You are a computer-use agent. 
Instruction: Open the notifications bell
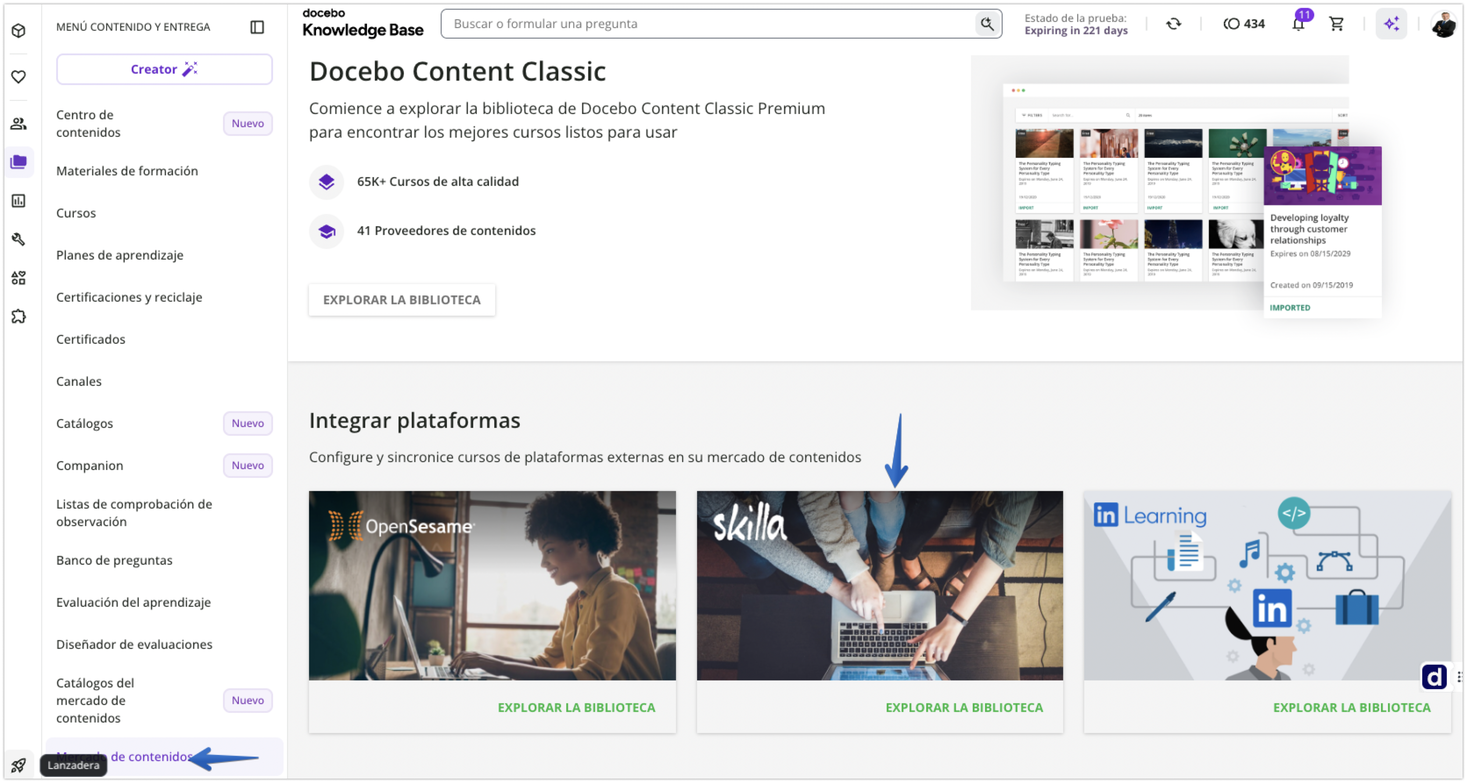[x=1298, y=24]
